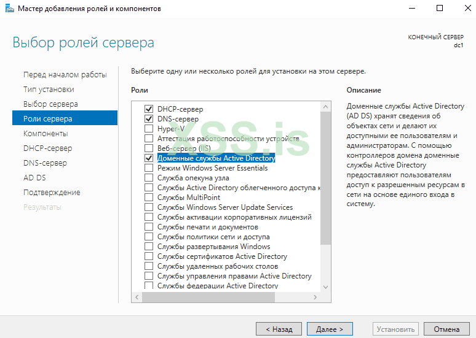Viewport: 476px width, 338px height.
Task: Enable Службы развертывания Windows checkbox
Action: coord(149,246)
